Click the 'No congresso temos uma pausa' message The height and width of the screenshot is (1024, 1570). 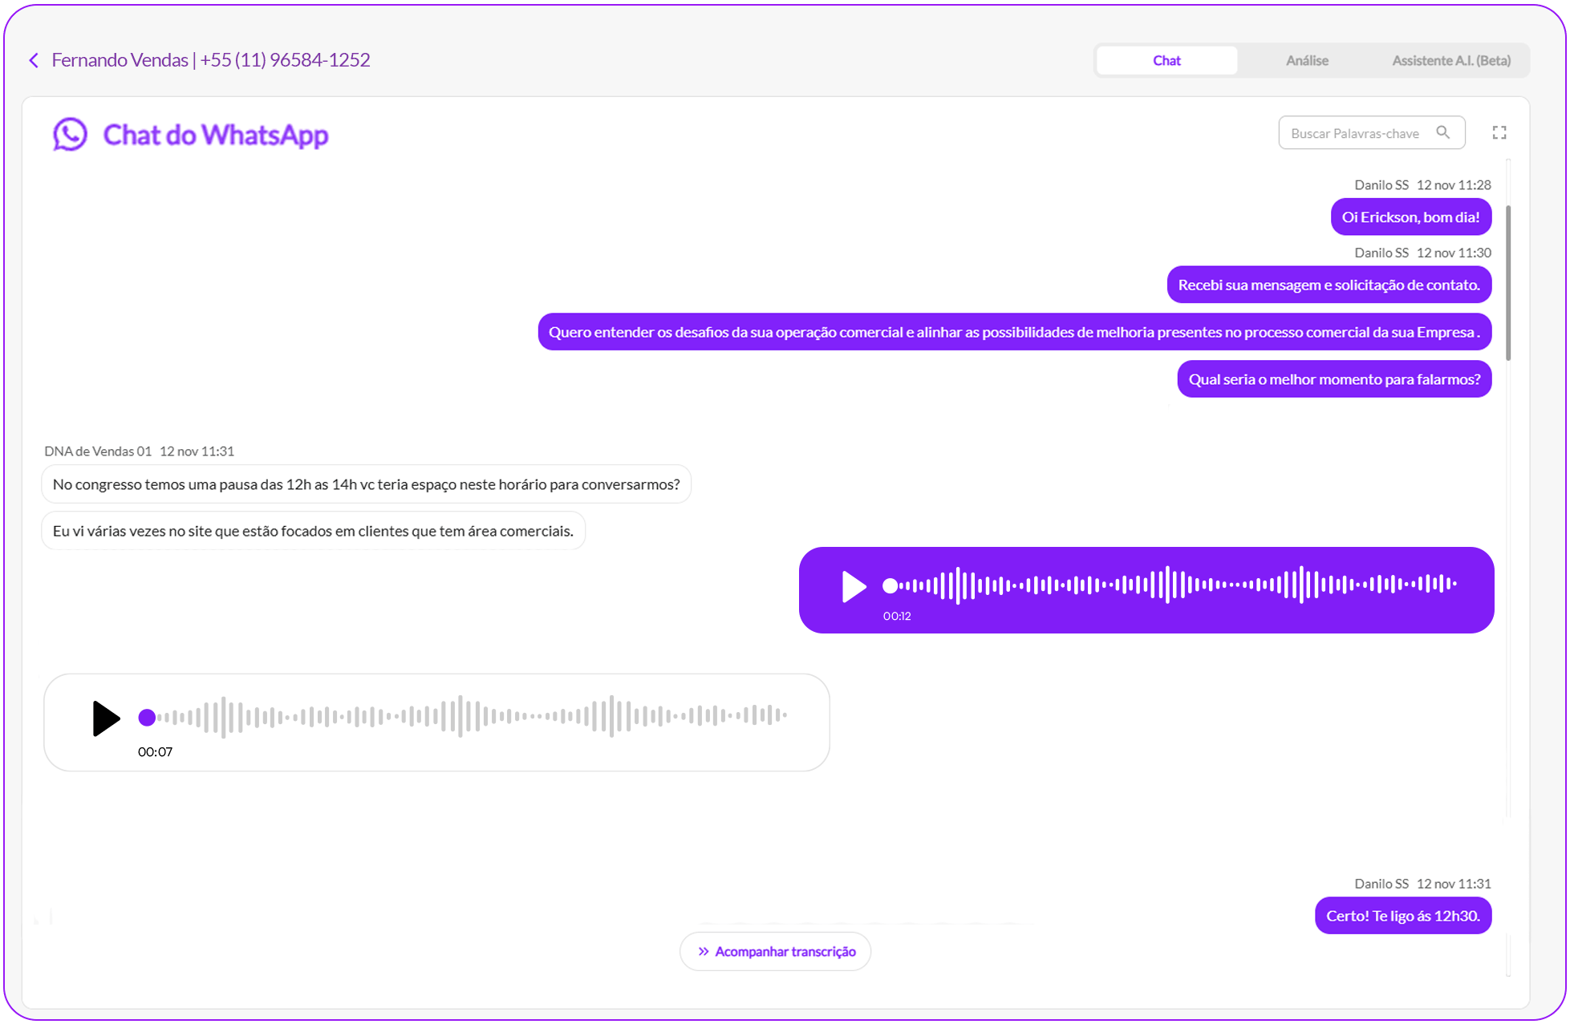pyautogui.click(x=366, y=484)
